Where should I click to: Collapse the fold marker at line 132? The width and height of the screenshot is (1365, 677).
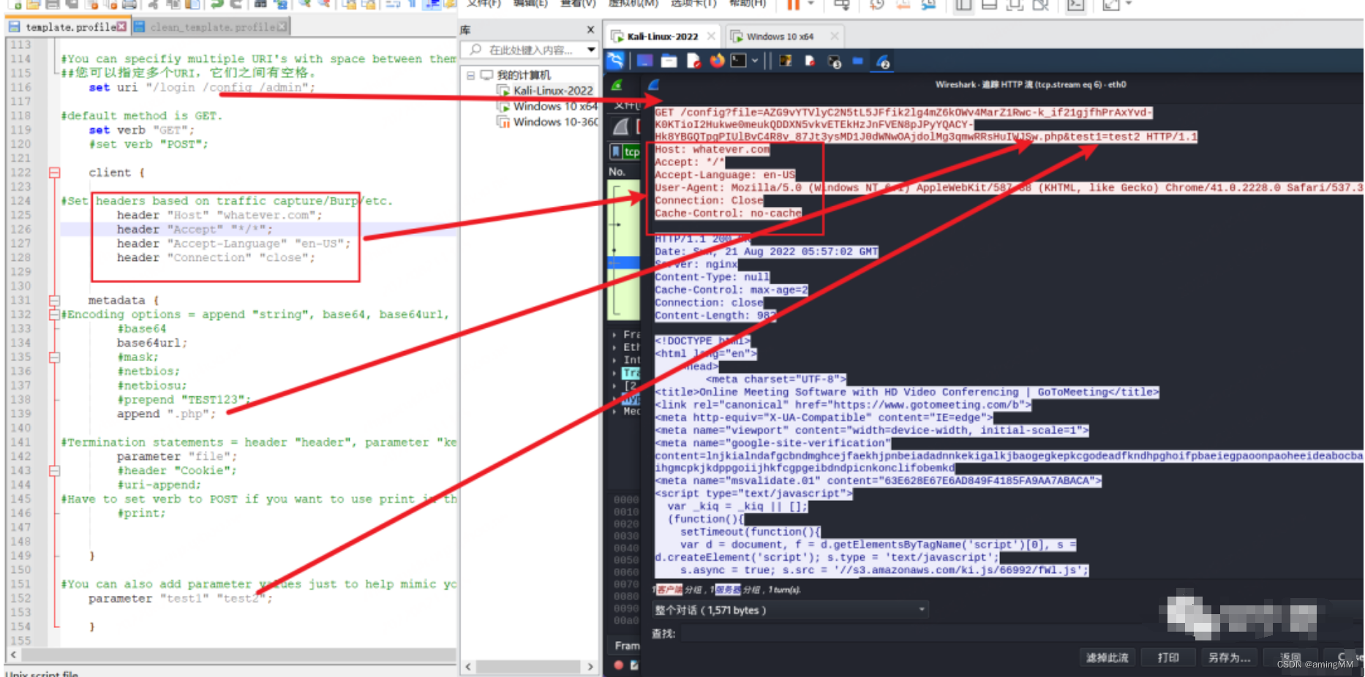click(x=54, y=314)
